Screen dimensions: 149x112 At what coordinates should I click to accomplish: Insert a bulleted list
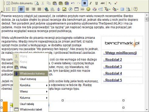click(x=14, y=9)
